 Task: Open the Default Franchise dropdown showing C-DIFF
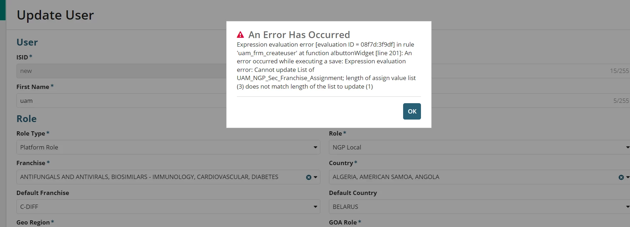(168, 207)
